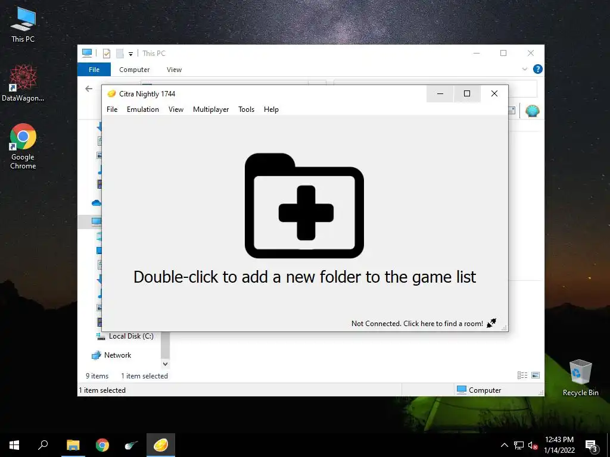Image resolution: width=610 pixels, height=457 pixels.
Task: Click the Citra icon on the taskbar
Action: (x=161, y=445)
